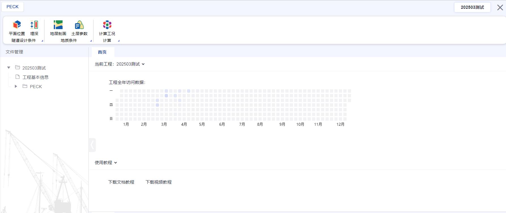Collapse the 使用教程 section
The height and width of the screenshot is (213, 506).
(116, 163)
